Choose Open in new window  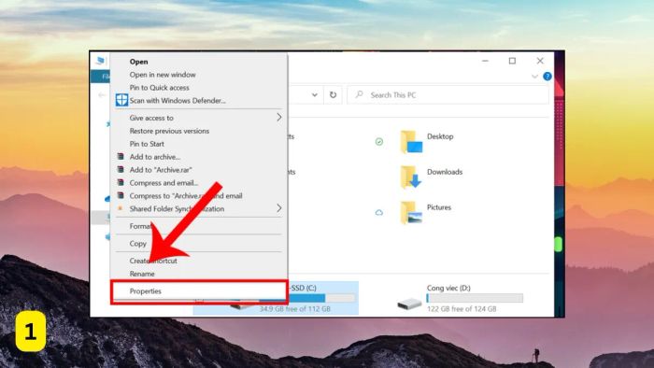tap(163, 75)
